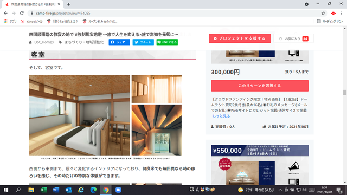
Task: Open the red extension icon in toolbar
Action: pyautogui.click(x=333, y=13)
